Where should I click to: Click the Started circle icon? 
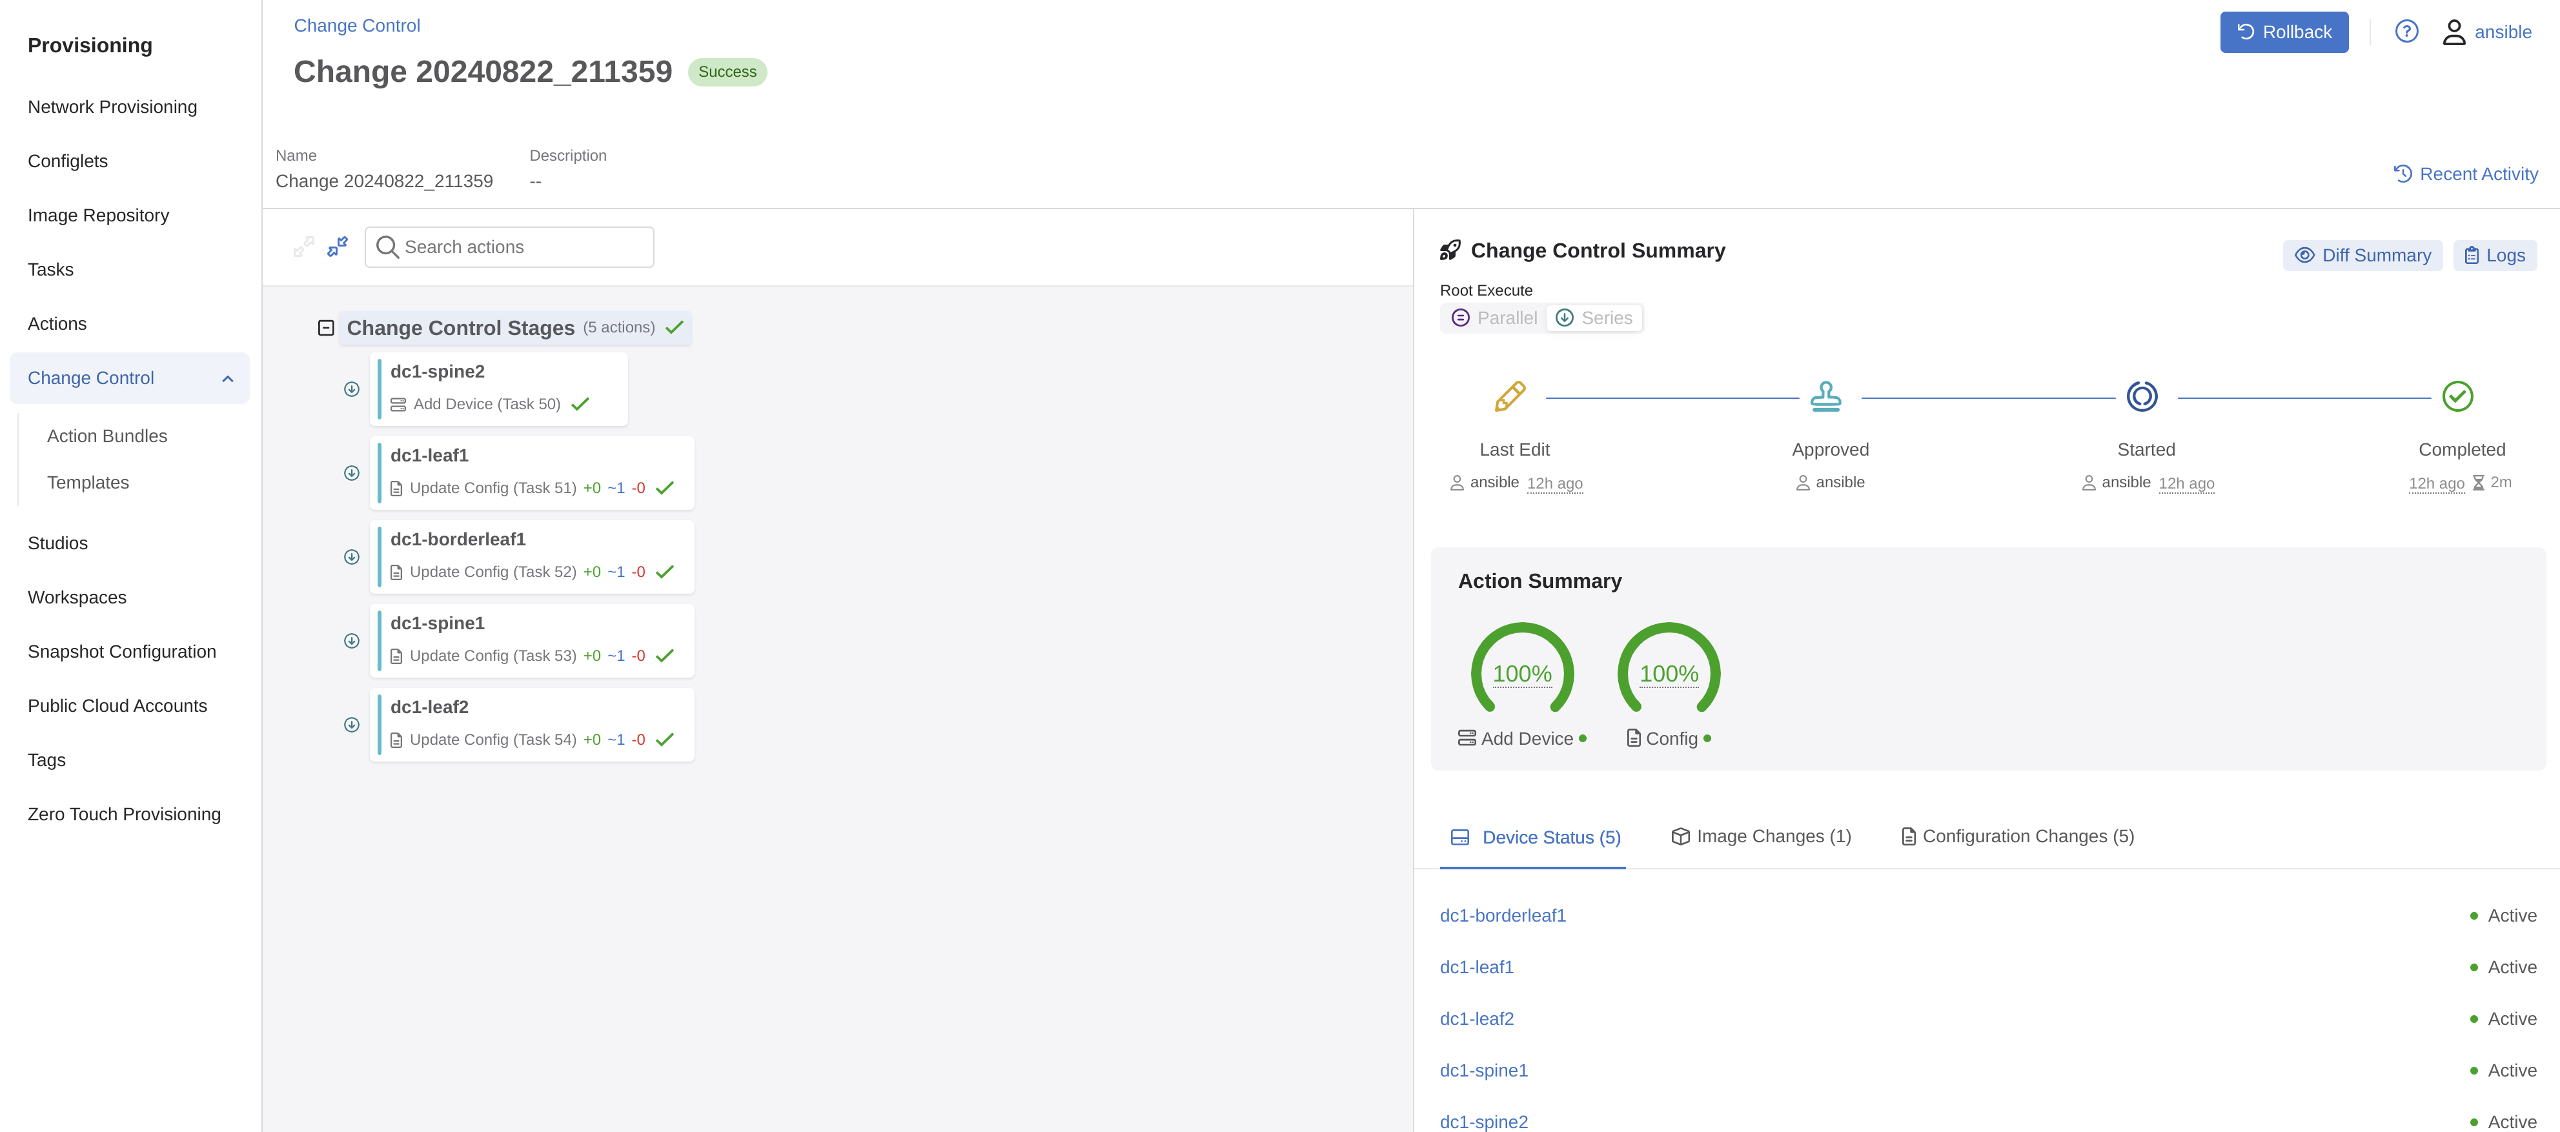pyautogui.click(x=2142, y=396)
